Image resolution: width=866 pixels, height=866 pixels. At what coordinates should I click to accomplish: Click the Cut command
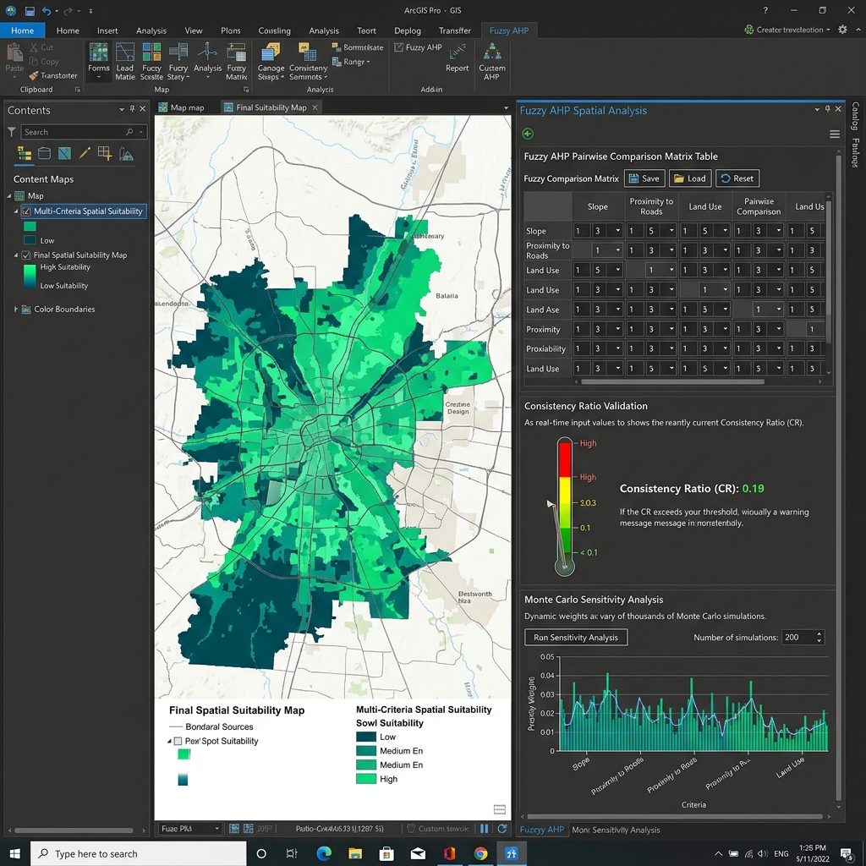[x=42, y=47]
